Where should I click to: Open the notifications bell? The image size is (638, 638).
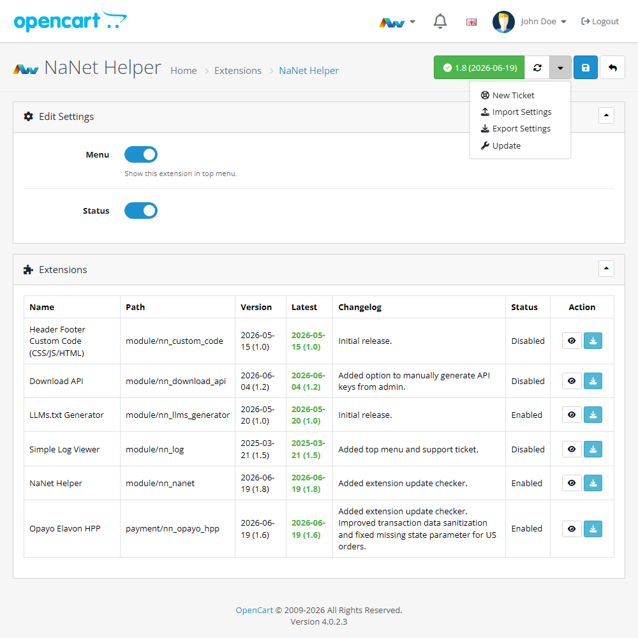[x=440, y=21]
